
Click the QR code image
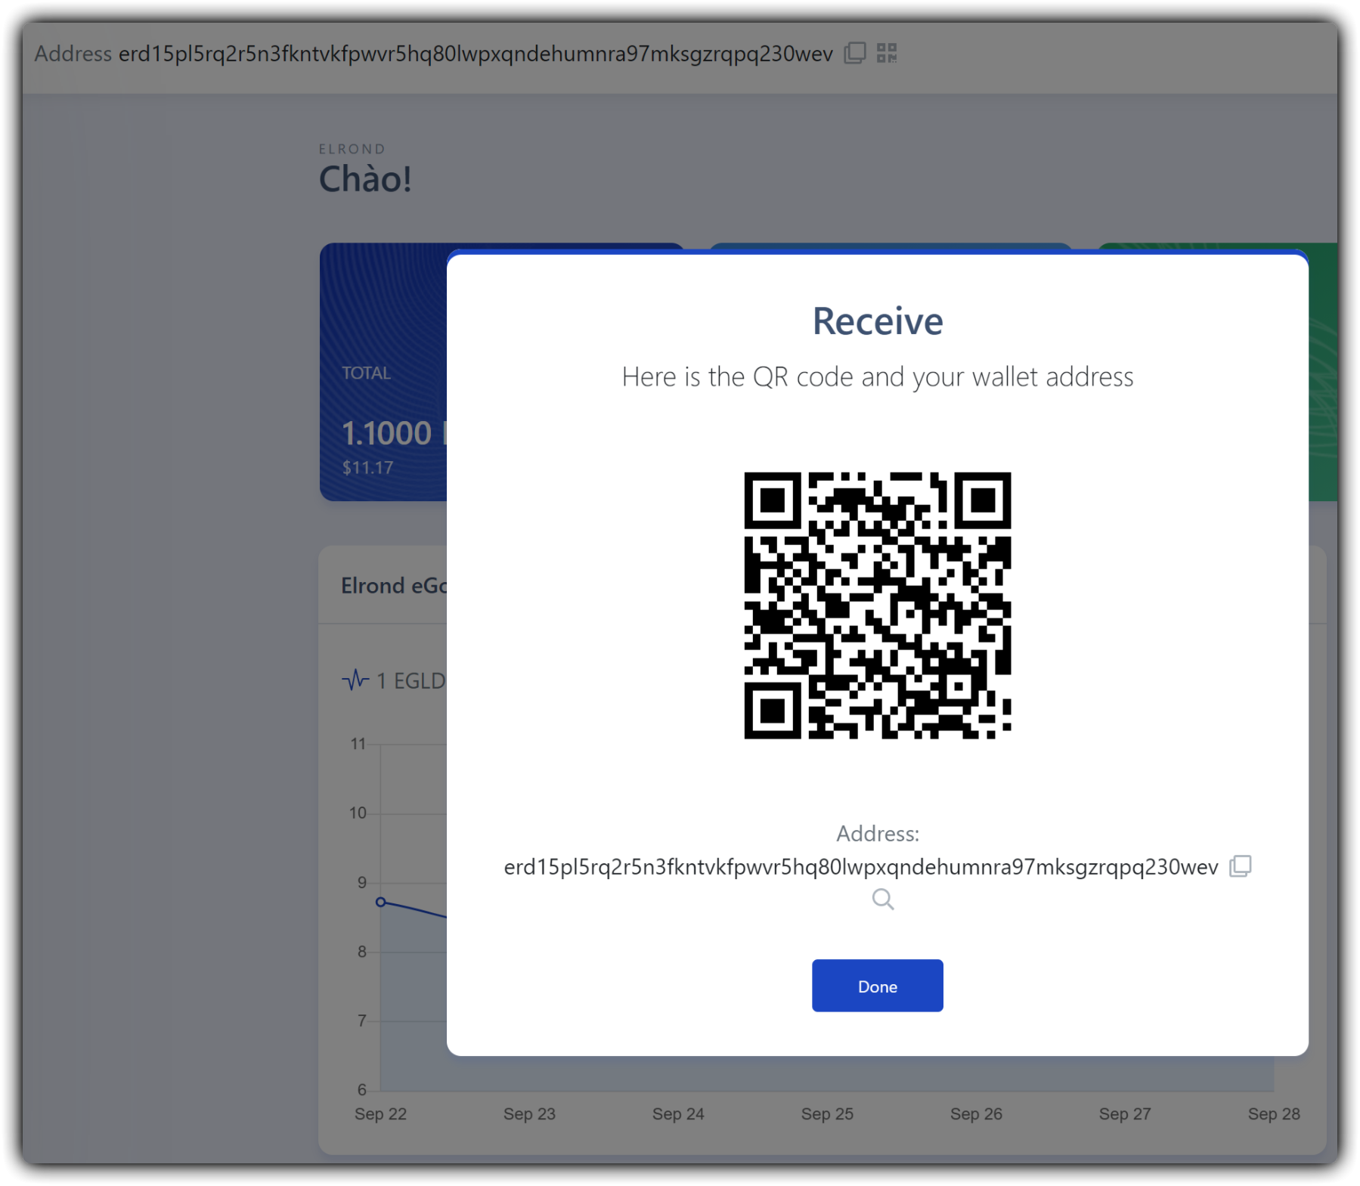coord(877,605)
